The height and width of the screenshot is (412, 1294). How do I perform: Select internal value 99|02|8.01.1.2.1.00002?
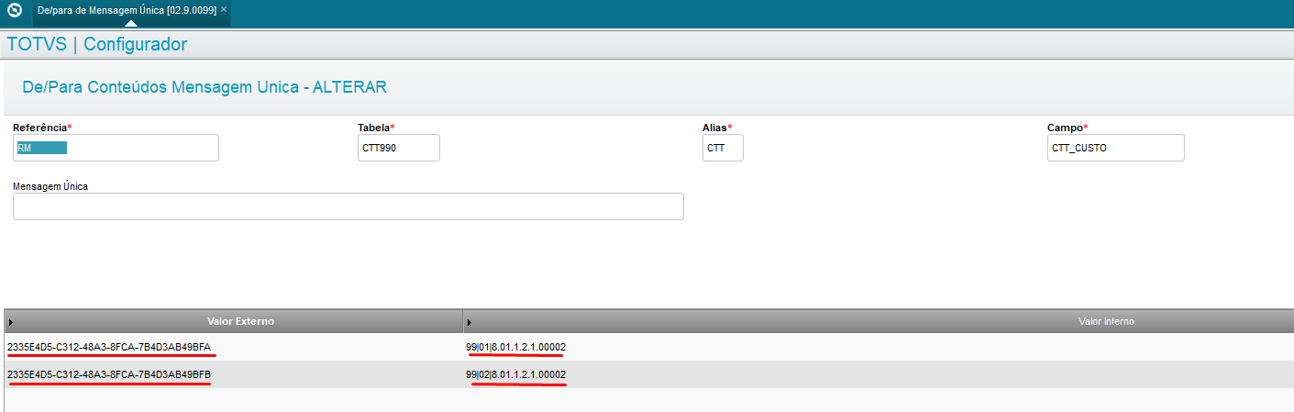(x=516, y=374)
